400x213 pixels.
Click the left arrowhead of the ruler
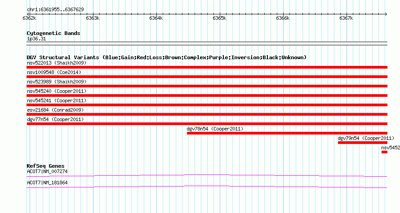coord(28,14)
